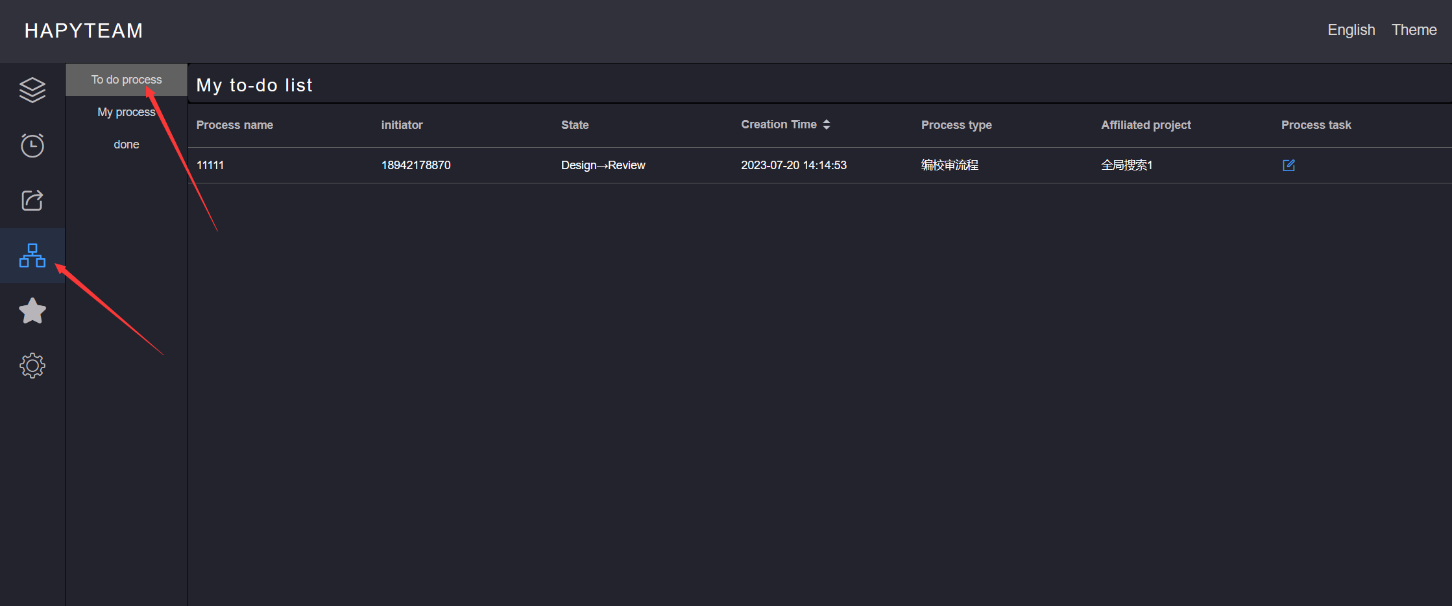This screenshot has height=606, width=1452.
Task: Open the star favorites sidebar icon
Action: [32, 311]
